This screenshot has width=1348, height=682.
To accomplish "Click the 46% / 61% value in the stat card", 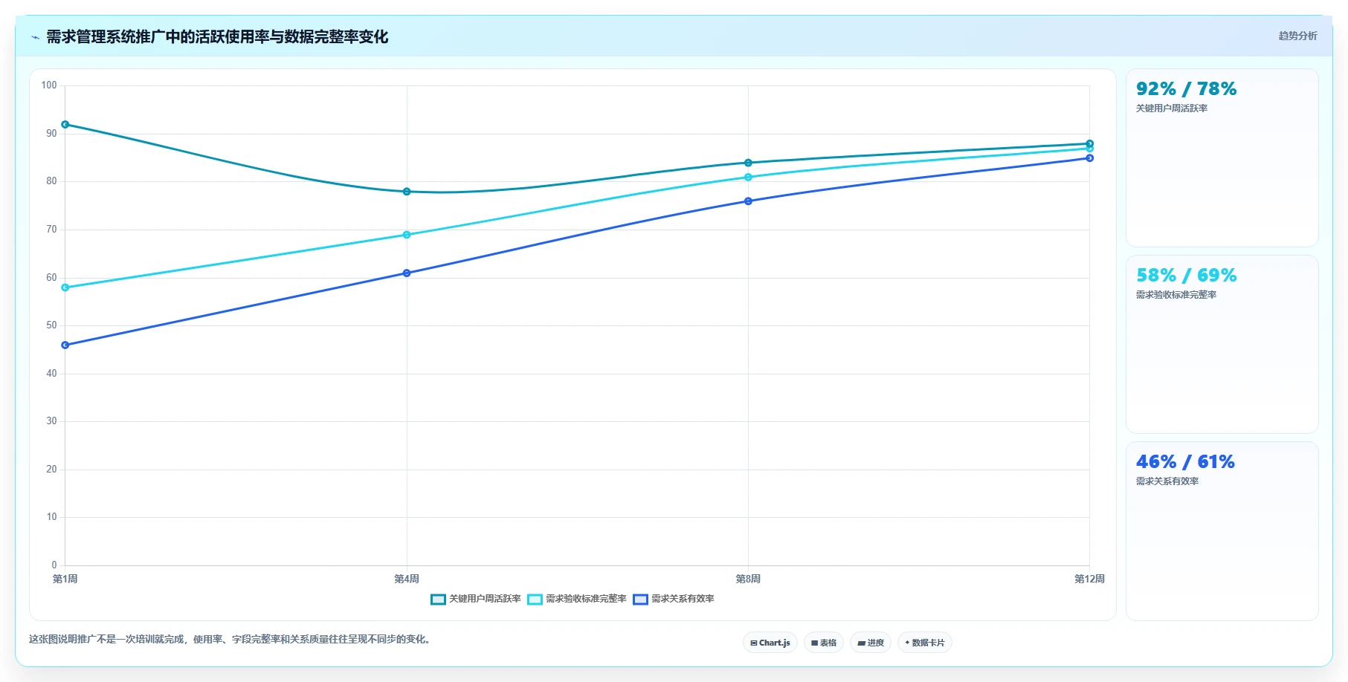I will click(1185, 462).
